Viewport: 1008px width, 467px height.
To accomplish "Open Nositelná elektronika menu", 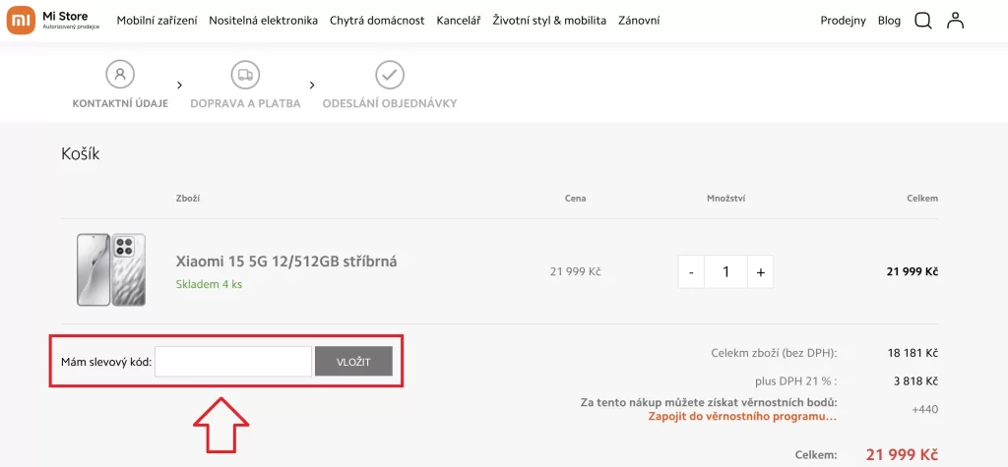I will (x=264, y=21).
